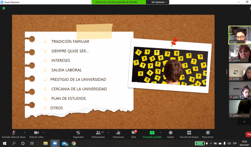Image resolution: width=251 pixels, height=147 pixels.
Task: Open the Participantes panel
Action: (98, 134)
